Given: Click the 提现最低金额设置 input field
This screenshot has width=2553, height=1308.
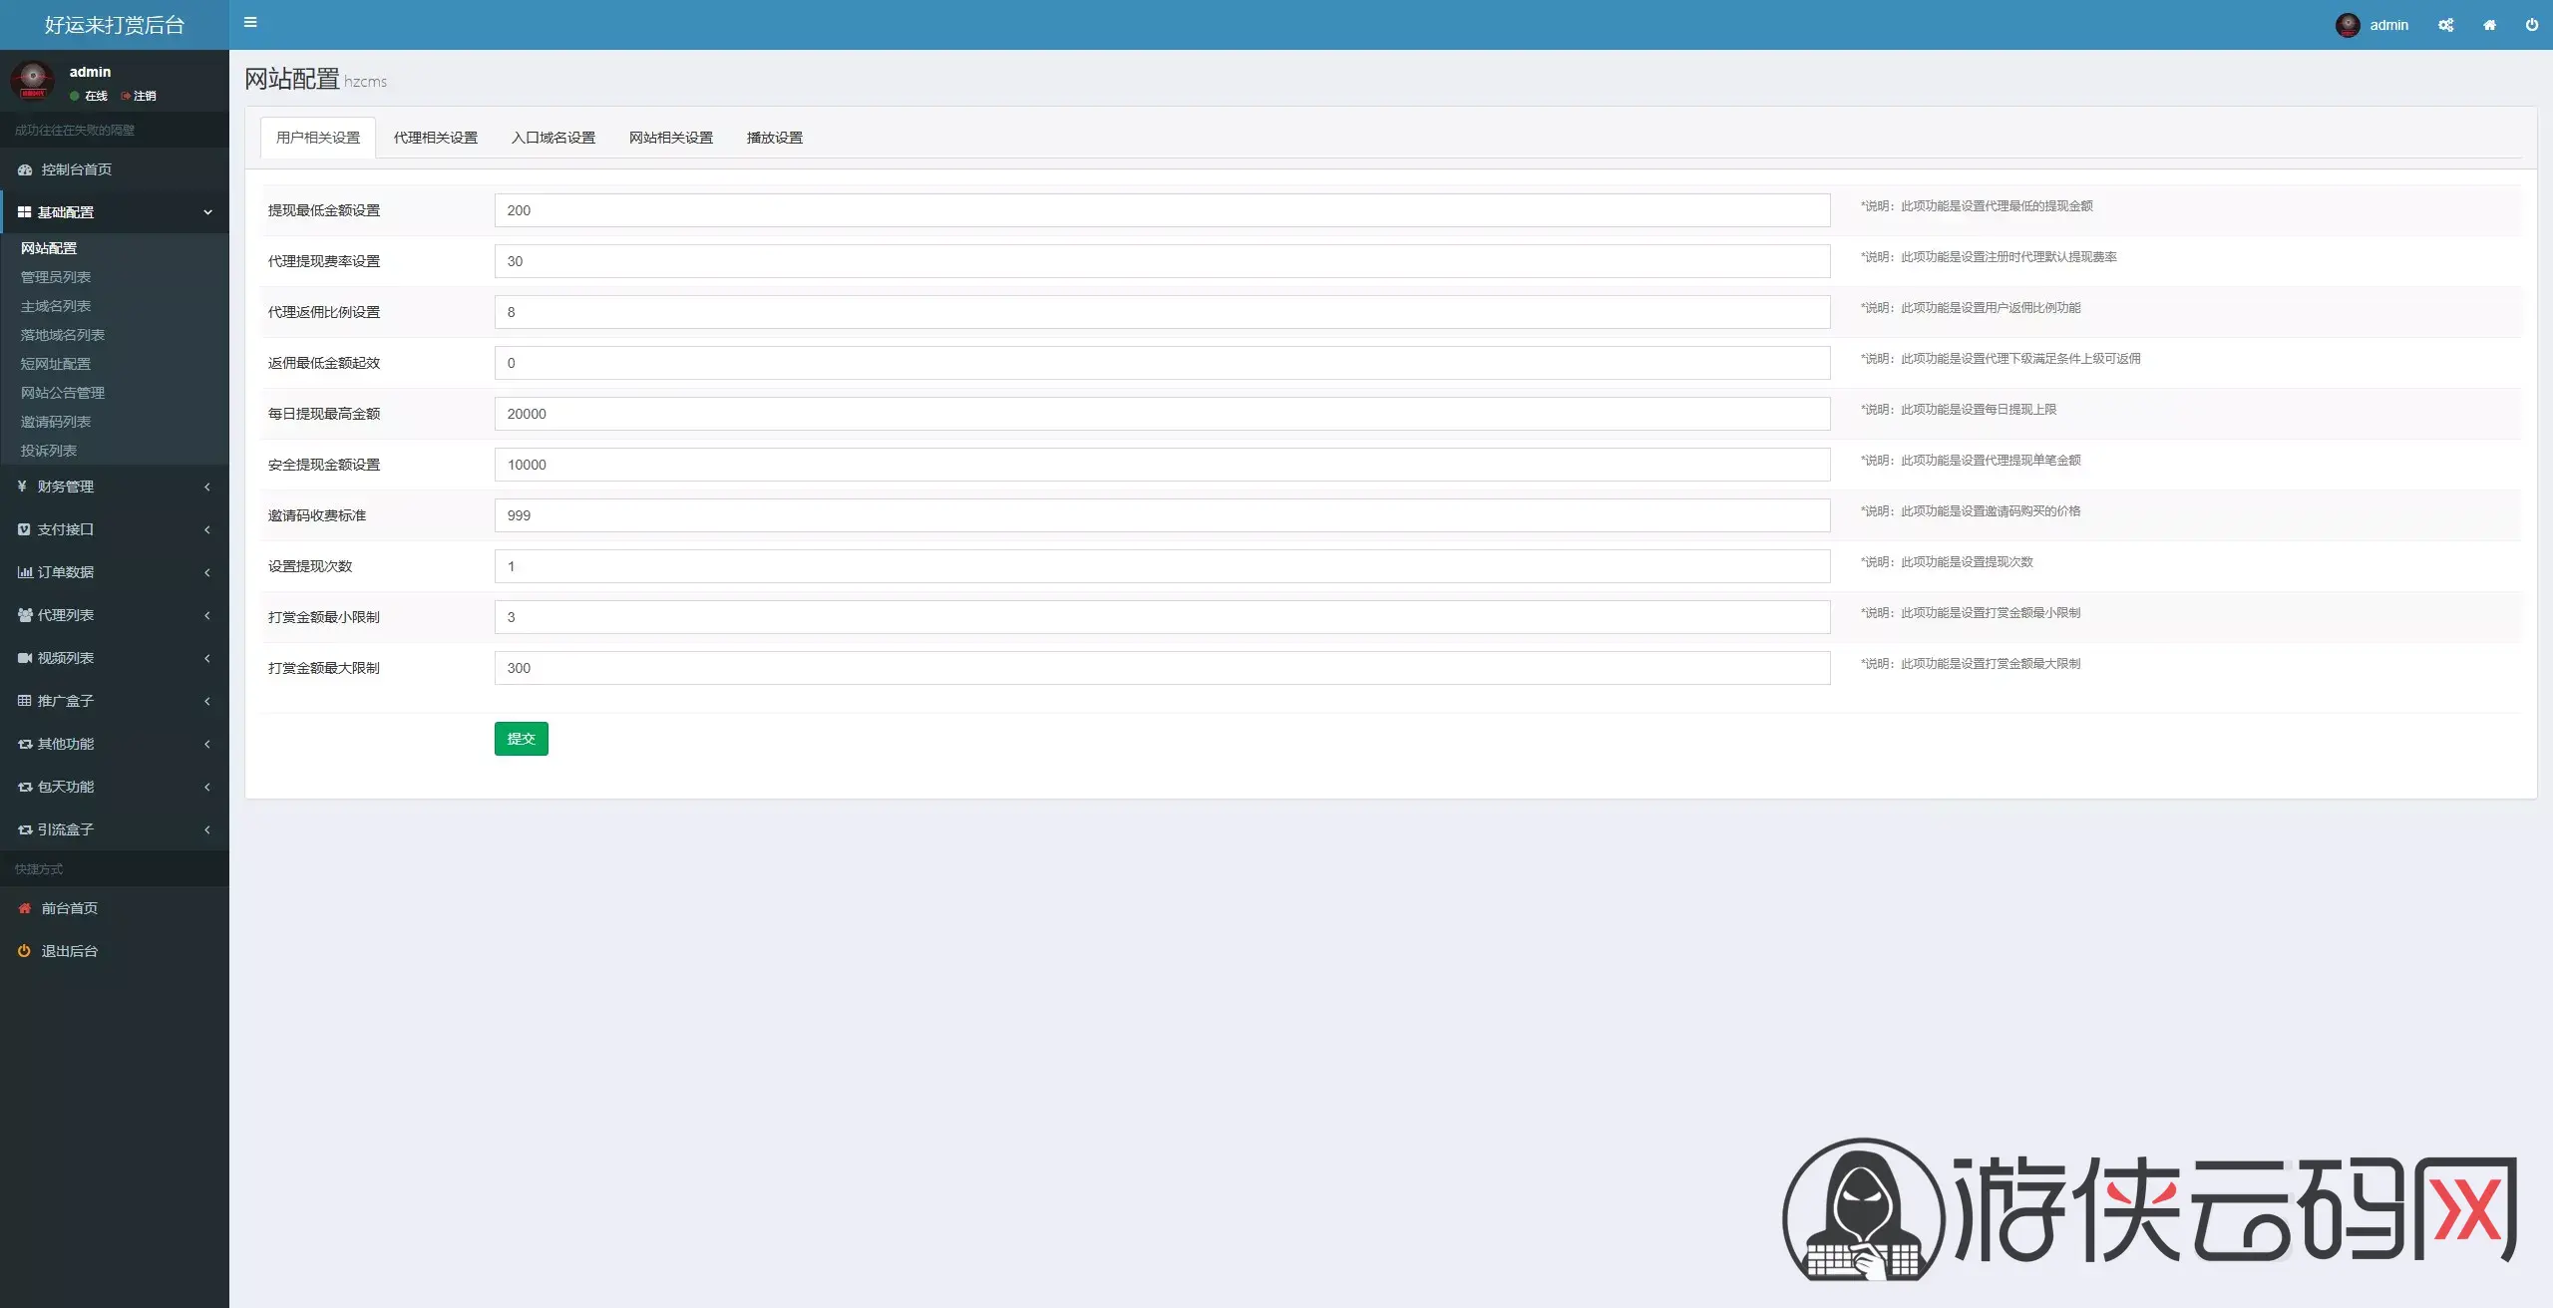Looking at the screenshot, I should click(1162, 210).
